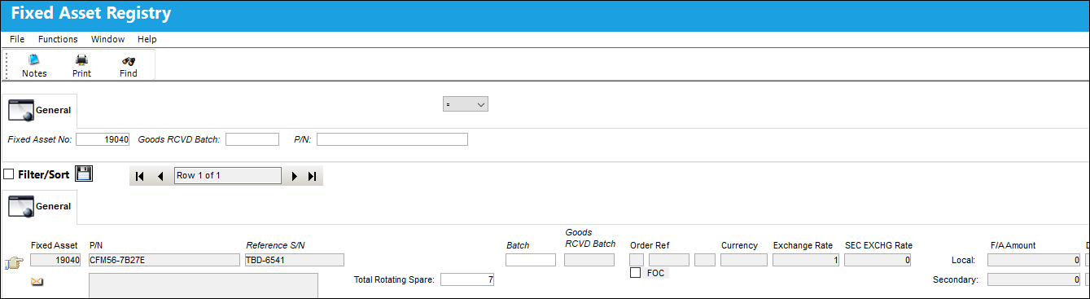Image resolution: width=1090 pixels, height=299 pixels.
Task: Click the Reference S/N column label
Action: pos(276,245)
